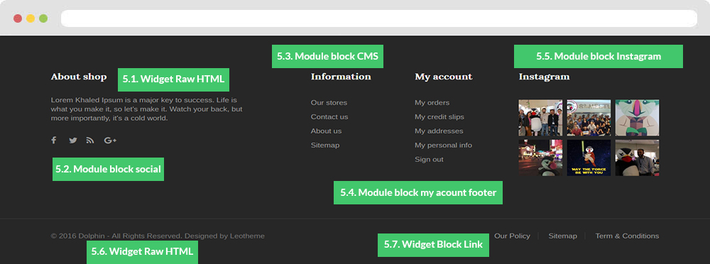Go to Contact us page
The width and height of the screenshot is (710, 264).
pyautogui.click(x=329, y=117)
